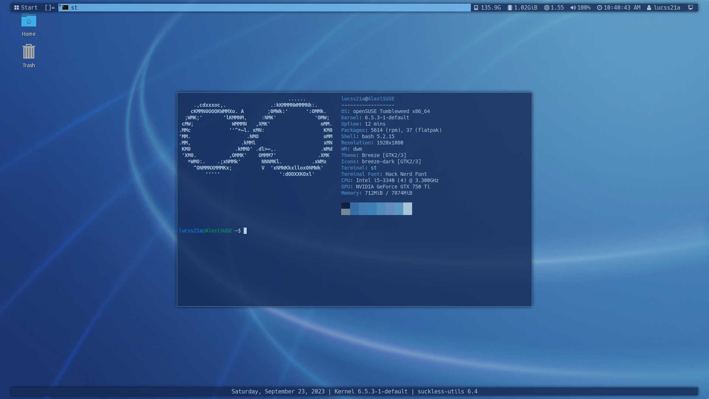Click the gray swatch in neofetch colors
The image size is (709, 399).
coord(346,212)
